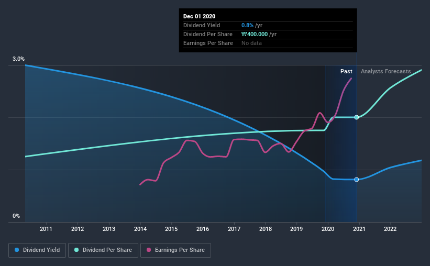Click the Dec 01 2020 tooltip header
The height and width of the screenshot is (266, 430).
[200, 16]
